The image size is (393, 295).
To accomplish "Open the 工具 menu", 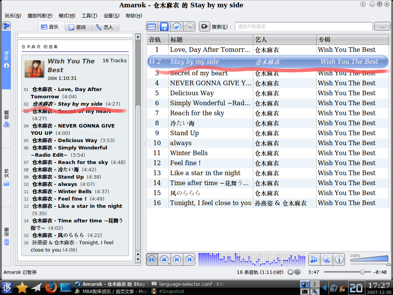I will (x=89, y=16).
